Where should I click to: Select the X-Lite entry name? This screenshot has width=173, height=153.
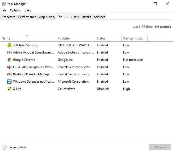[17, 89]
